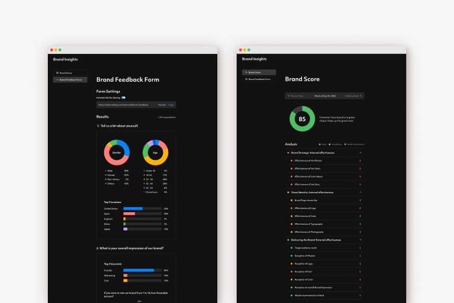Screen dimensions: 454x303
Task: Close the left Brand Insights window
Action: [x=51, y=50]
